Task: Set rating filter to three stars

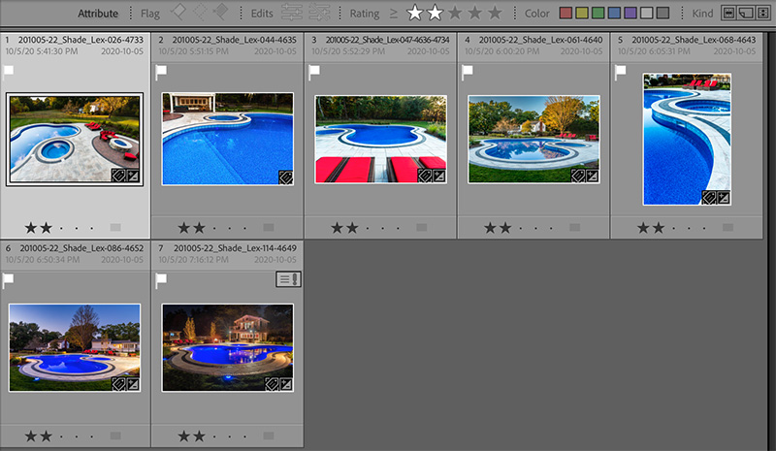Action: pos(456,14)
